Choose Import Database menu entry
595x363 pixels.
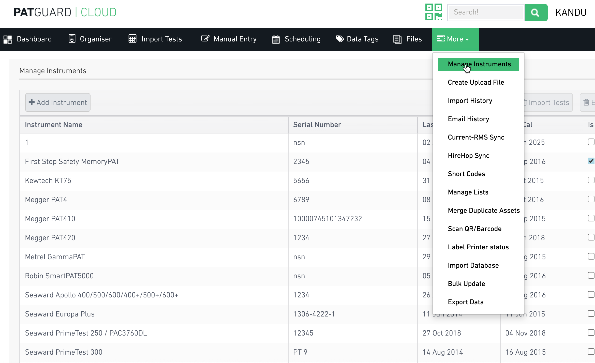[x=473, y=265]
